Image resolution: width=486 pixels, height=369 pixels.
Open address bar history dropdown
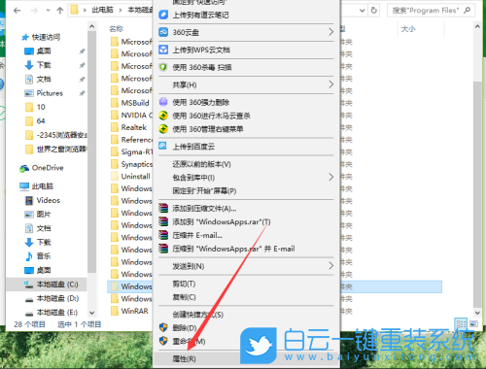pyautogui.click(x=363, y=11)
